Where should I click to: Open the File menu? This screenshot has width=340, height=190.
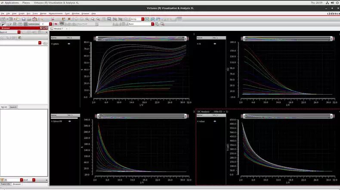click(x=3, y=13)
